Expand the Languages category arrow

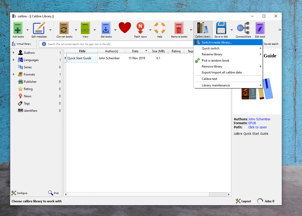[x=13, y=60]
